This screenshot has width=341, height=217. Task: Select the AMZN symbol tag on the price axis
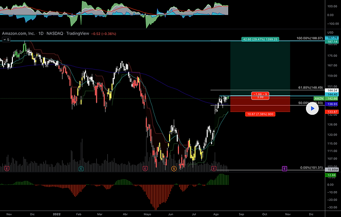(x=319, y=99)
